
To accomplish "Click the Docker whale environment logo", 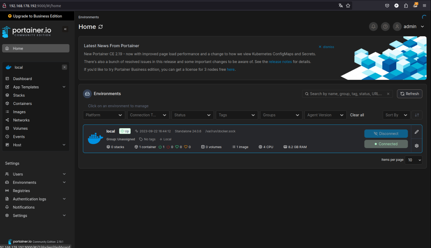I will (95, 139).
